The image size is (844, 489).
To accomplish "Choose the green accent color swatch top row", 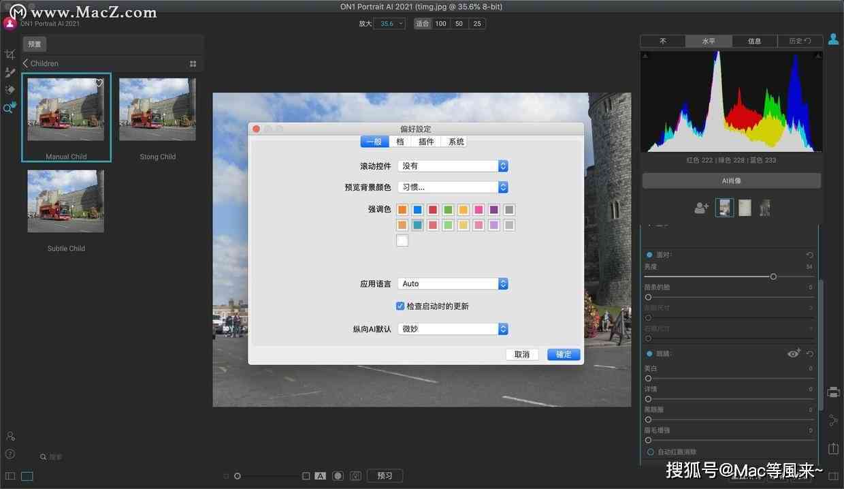I will tap(448, 210).
